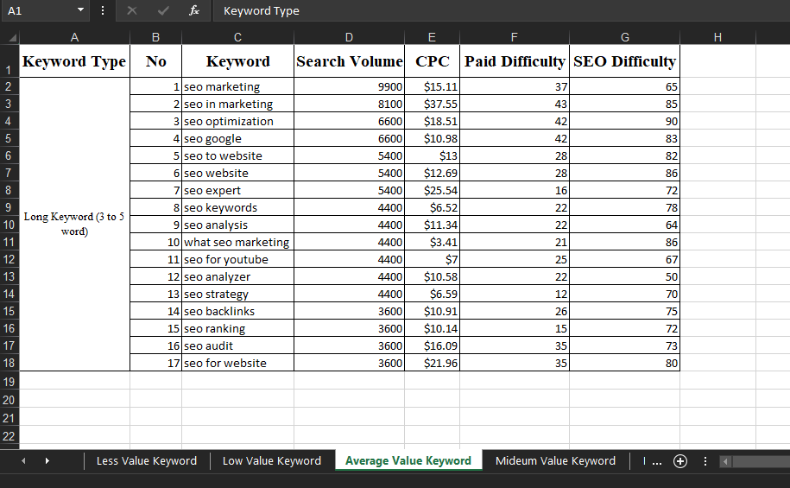Click the Enter checkmark icon in formula bar
Screen dimensions: 790x488
click(x=163, y=11)
